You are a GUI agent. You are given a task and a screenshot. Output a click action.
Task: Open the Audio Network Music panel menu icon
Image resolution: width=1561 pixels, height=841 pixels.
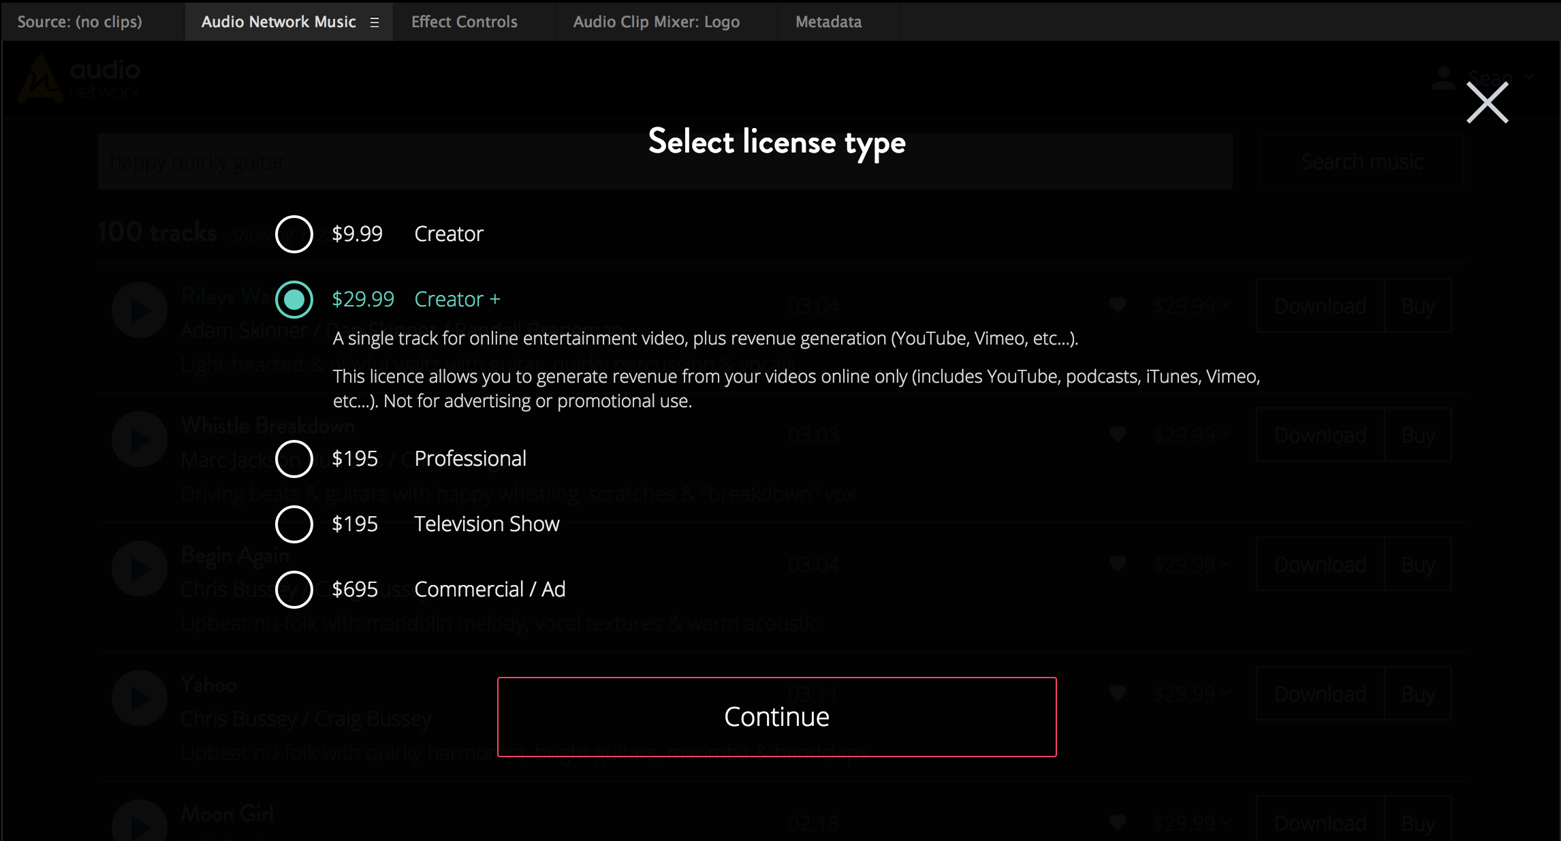(x=375, y=22)
